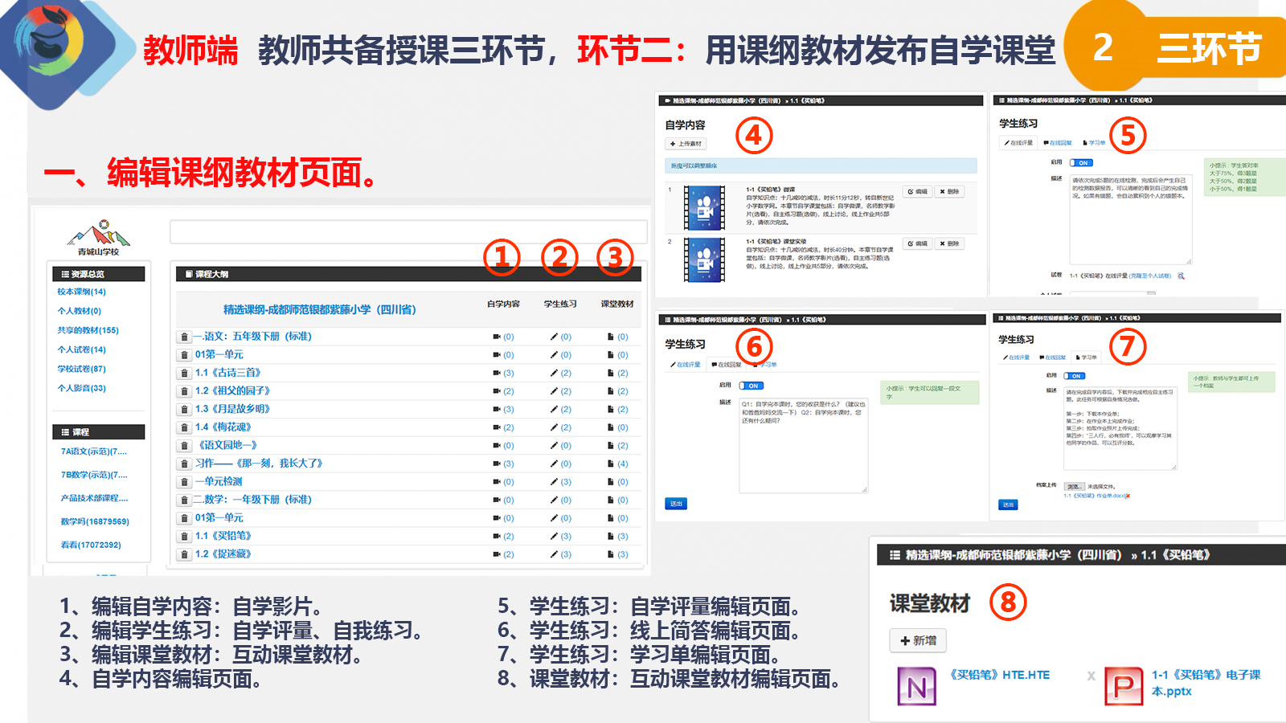
Task: Open self-study video icon for 1.2《祖父的园子》
Action: point(497,391)
